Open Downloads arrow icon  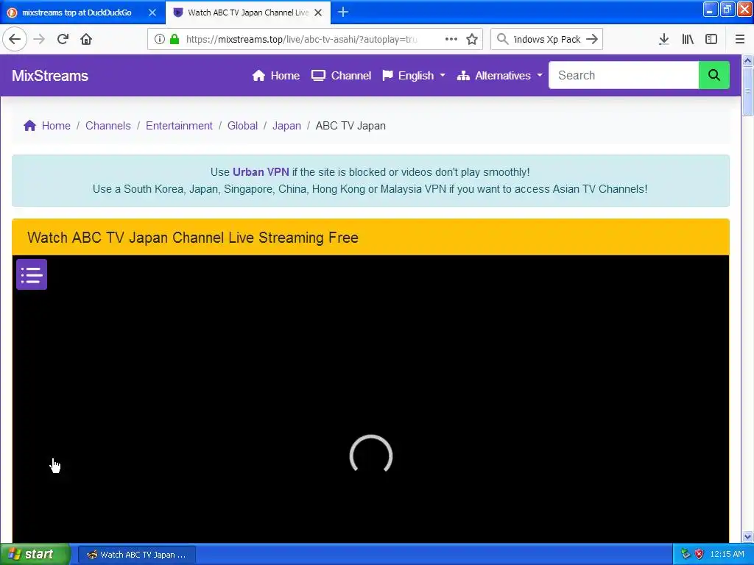(x=664, y=39)
